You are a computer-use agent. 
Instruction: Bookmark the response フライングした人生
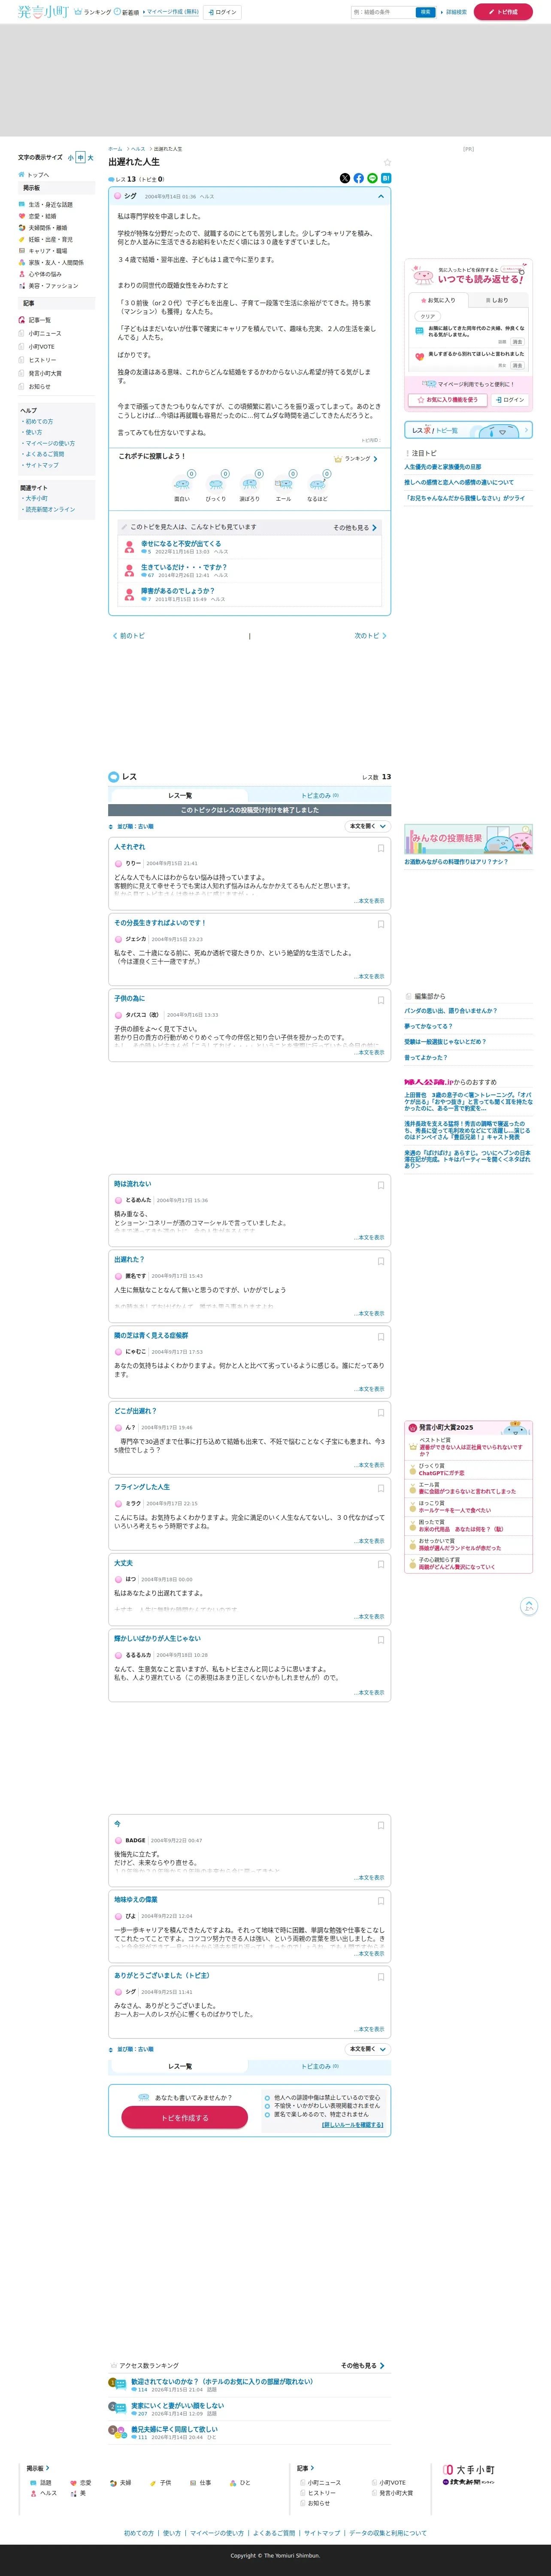[381, 1489]
